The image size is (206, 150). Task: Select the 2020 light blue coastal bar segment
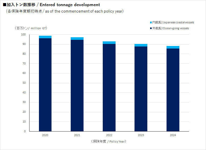(45, 37)
